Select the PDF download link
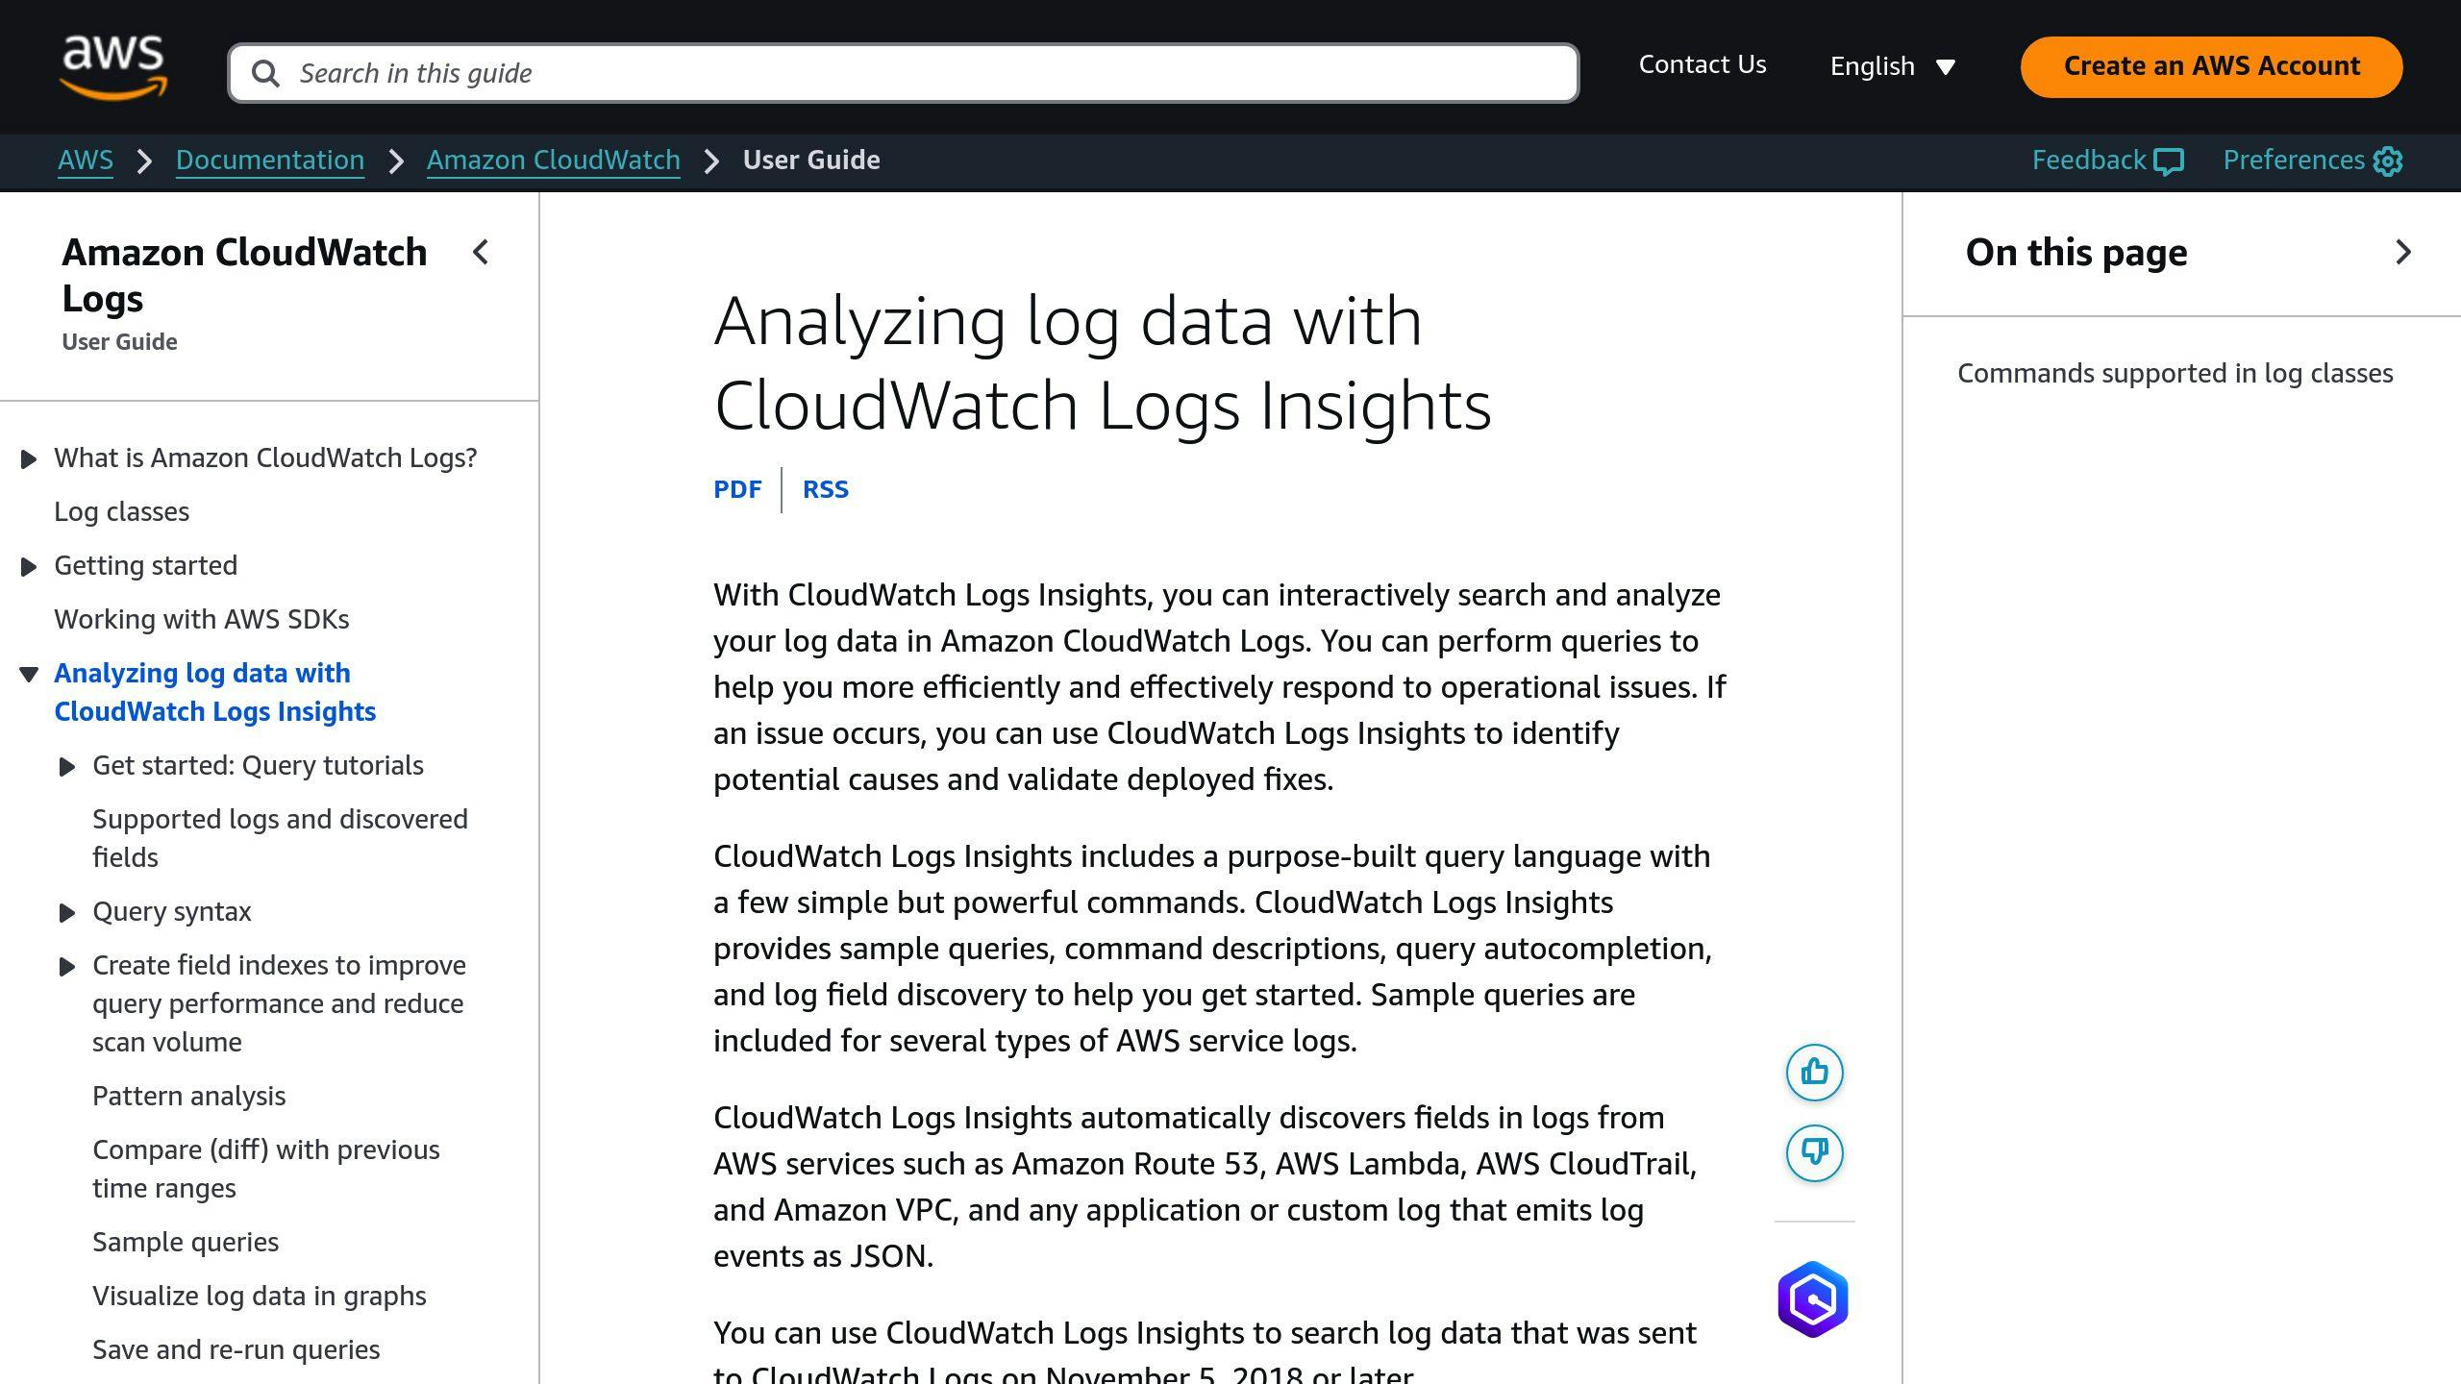Viewport: 2461px width, 1384px height. 737,488
